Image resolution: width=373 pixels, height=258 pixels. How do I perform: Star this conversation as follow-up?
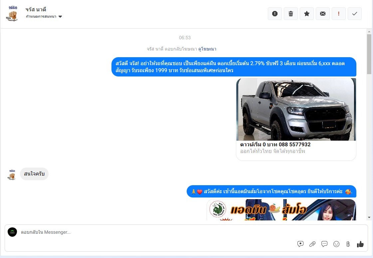pos(307,14)
